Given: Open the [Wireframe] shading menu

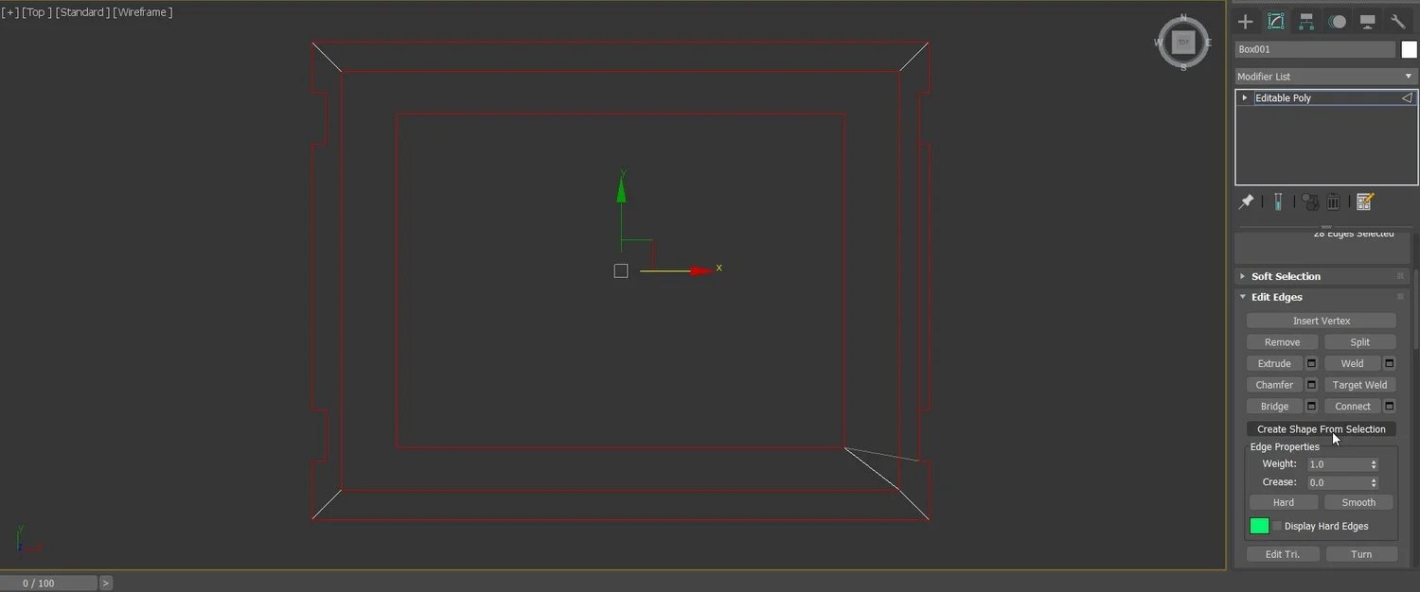Looking at the screenshot, I should tap(143, 12).
